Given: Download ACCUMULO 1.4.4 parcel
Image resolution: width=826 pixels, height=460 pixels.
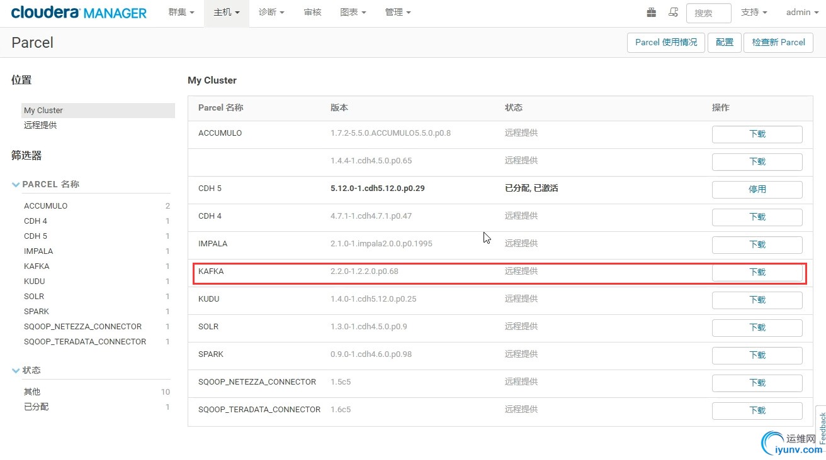Looking at the screenshot, I should point(757,162).
